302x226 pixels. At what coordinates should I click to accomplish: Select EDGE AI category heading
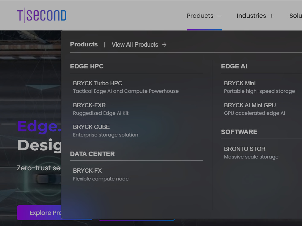[234, 66]
